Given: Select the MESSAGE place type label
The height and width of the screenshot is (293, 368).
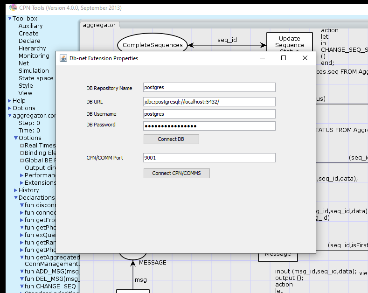Looking at the screenshot, I should [x=153, y=263].
